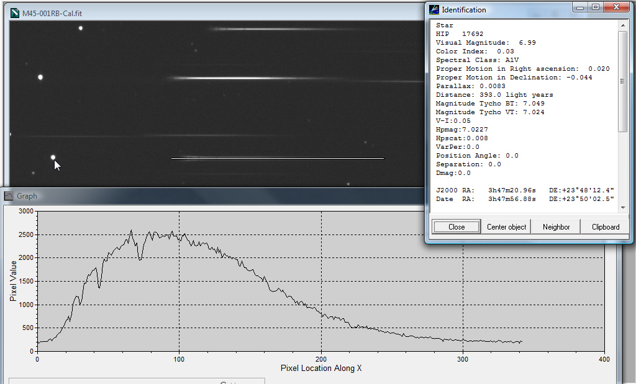
Task: Click the bright star near the cursor
Action: (x=53, y=158)
